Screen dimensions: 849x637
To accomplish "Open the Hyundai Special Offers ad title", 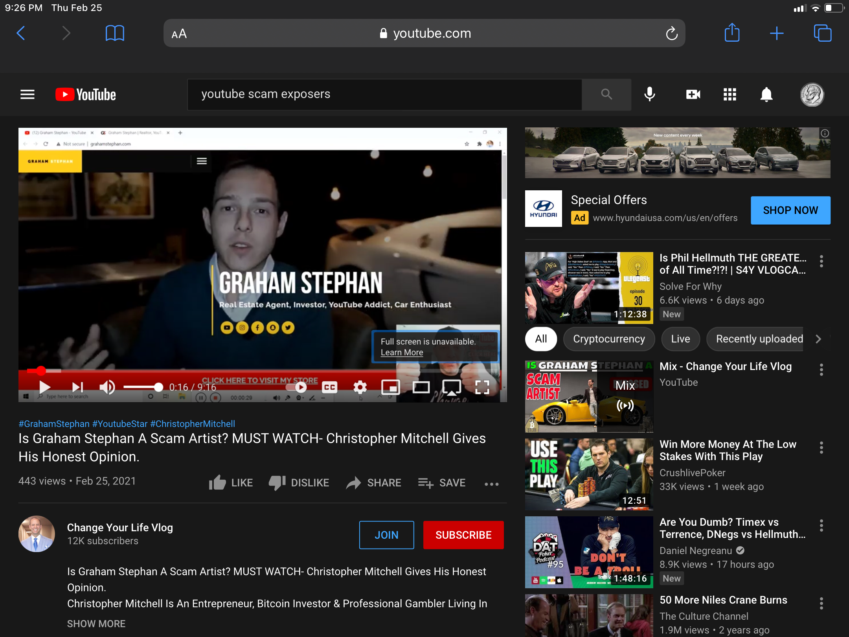I will point(609,200).
